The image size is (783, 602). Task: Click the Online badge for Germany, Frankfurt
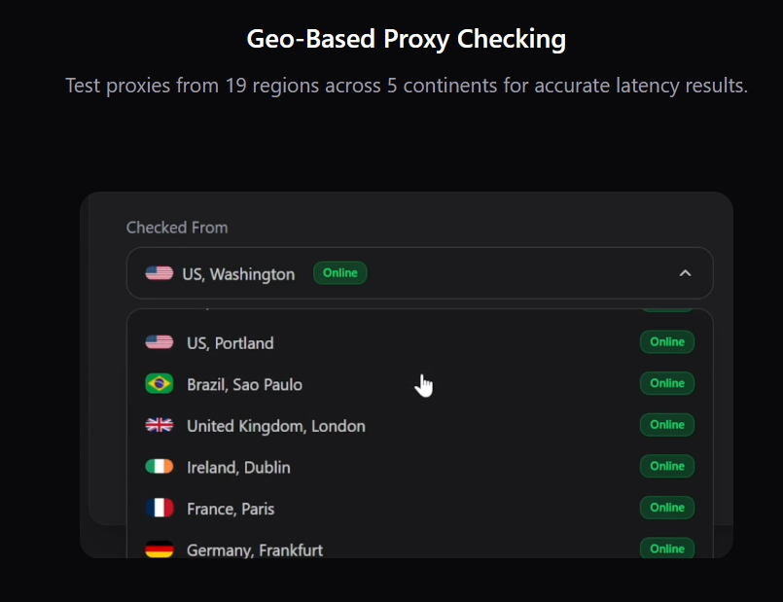(666, 549)
